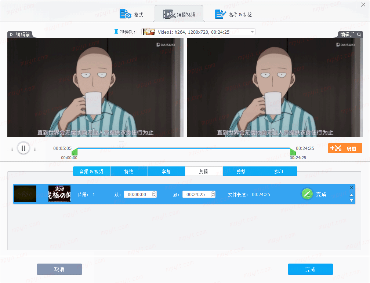
Task: Select the green trim start marker
Action: (x=75, y=152)
